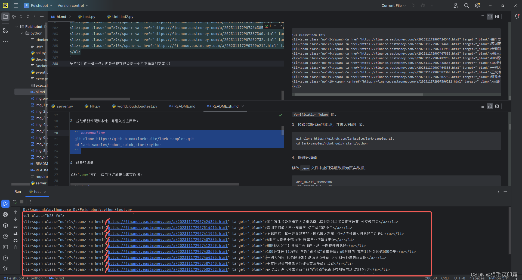Screen dimensions: 522x280
Task: Switch to worldcloudcloudtest.py tab
Action: point(134,106)
